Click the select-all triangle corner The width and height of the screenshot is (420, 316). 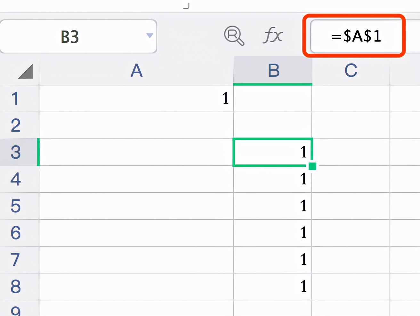pos(25,71)
